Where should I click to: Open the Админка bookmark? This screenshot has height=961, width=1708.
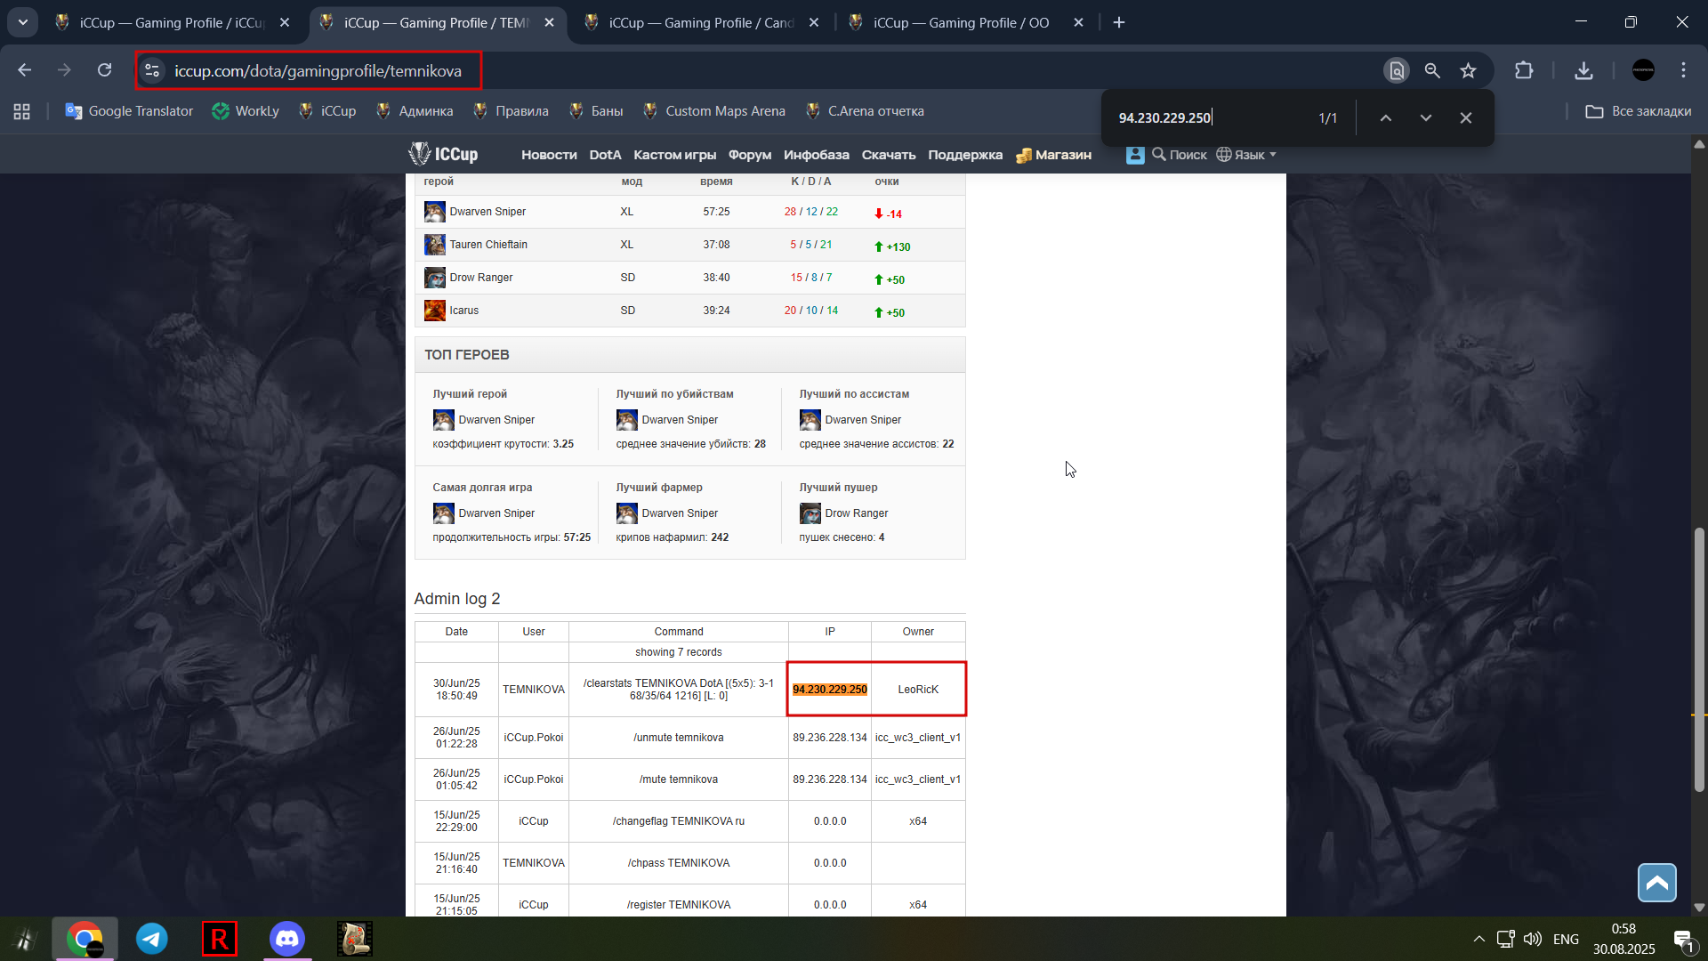tap(415, 111)
